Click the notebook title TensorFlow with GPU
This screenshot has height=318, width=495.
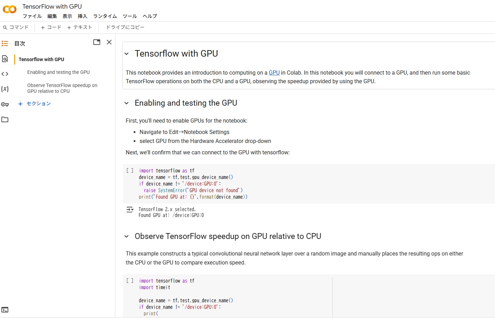52,7
